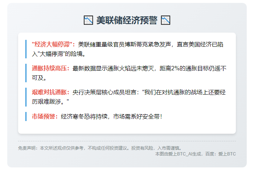Click text 央行决策层核心成员坦言
The image size is (254, 179).
coord(104,92)
